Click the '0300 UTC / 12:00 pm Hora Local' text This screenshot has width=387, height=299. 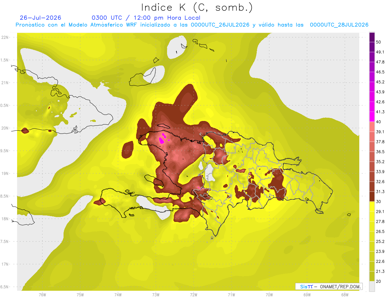146,18
